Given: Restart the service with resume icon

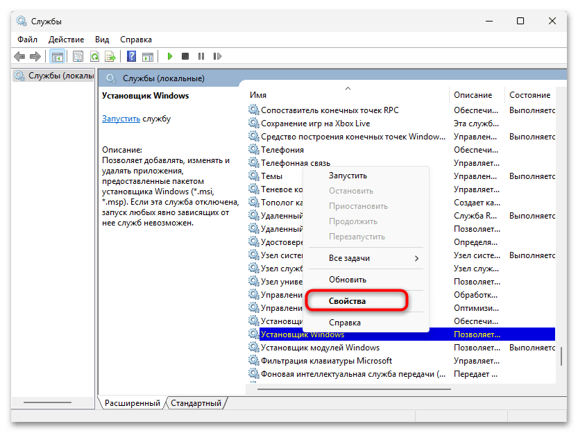Looking at the screenshot, I should point(217,56).
